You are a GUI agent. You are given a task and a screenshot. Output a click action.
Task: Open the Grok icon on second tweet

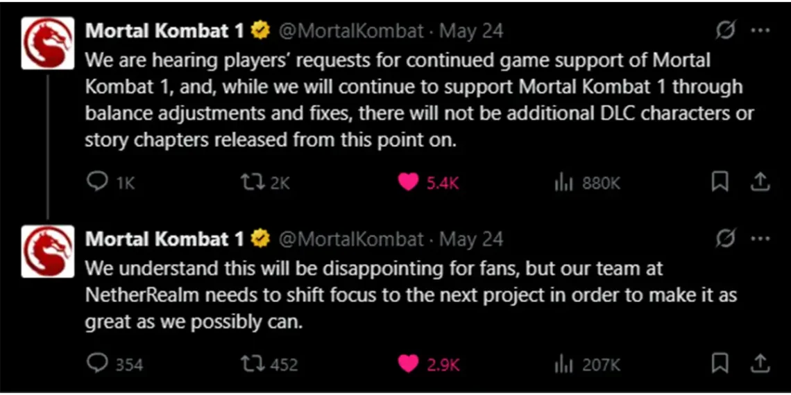coord(726,238)
